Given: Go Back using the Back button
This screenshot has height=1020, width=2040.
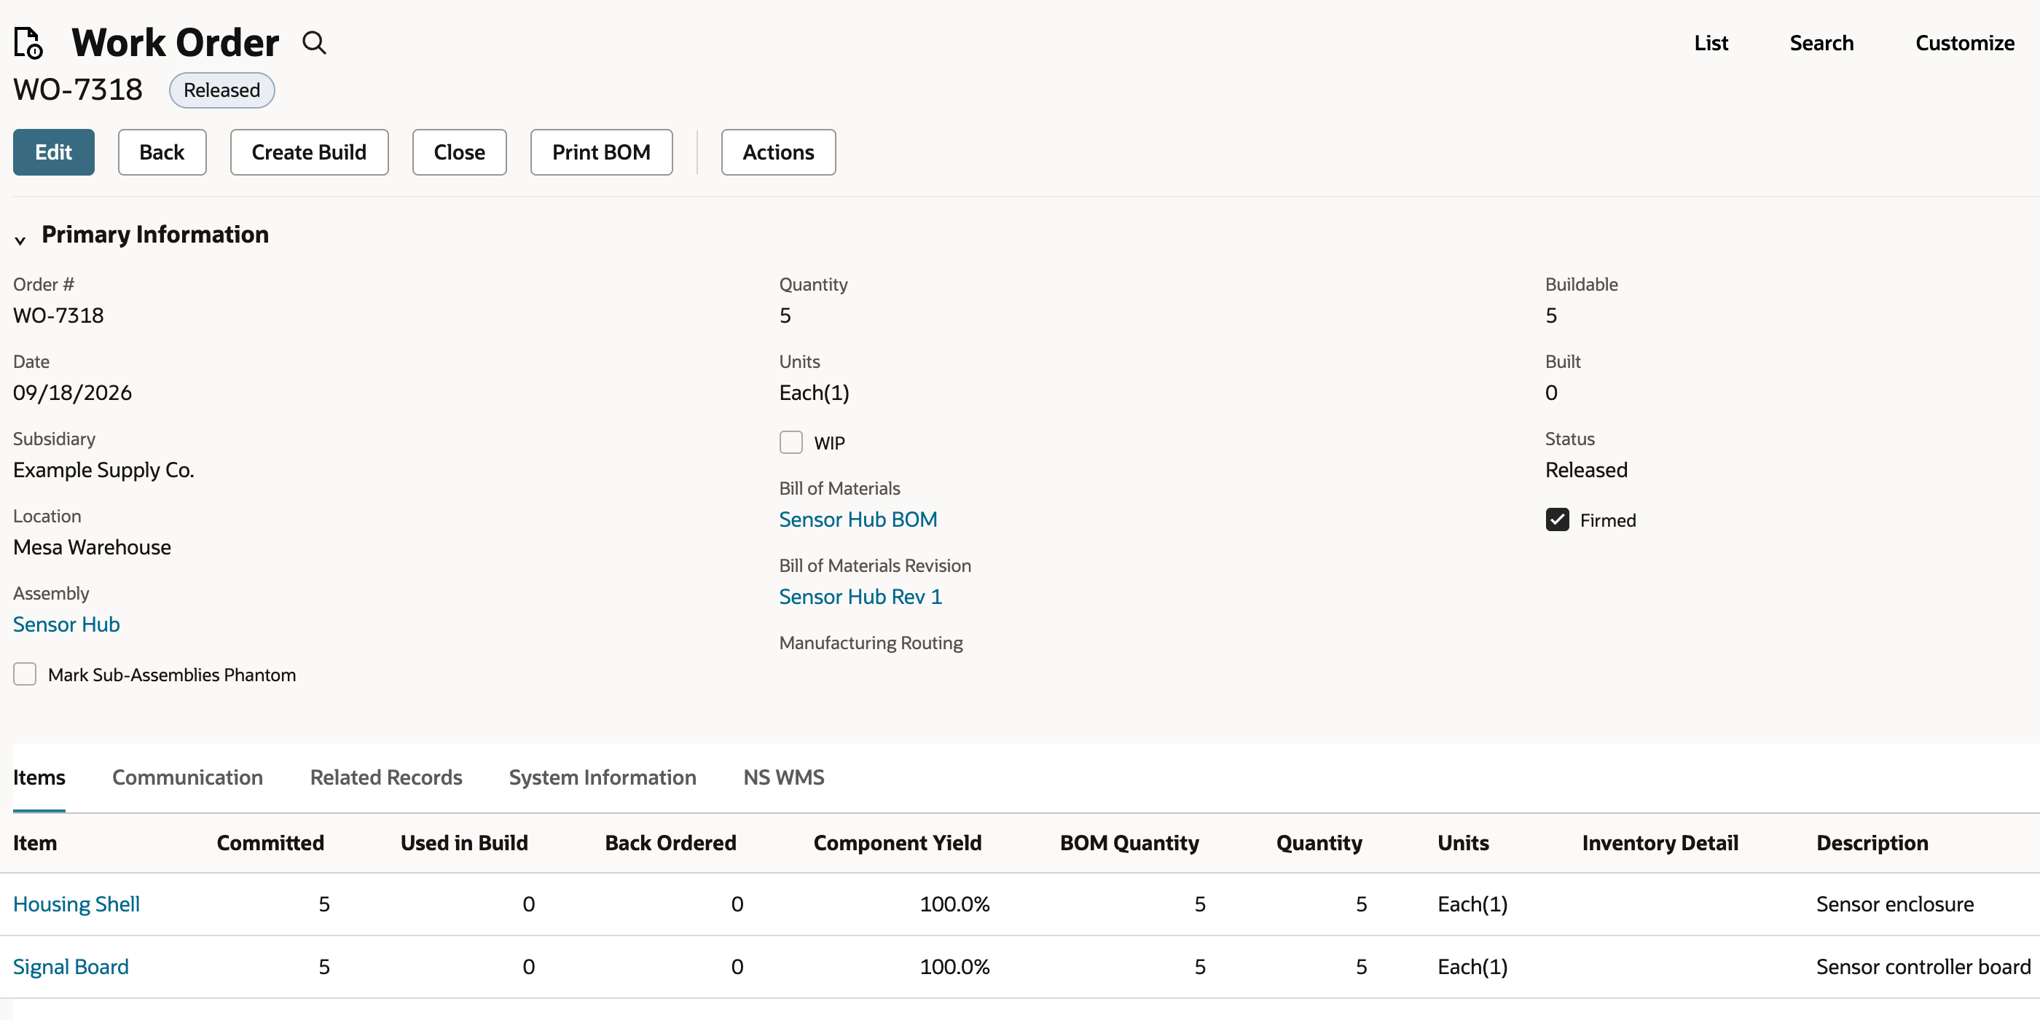Looking at the screenshot, I should point(162,152).
